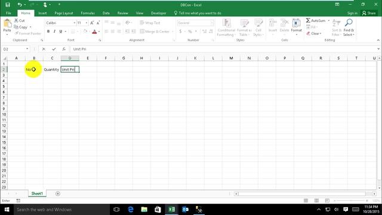Click Search the web and Windows
This screenshot has height=215, width=382.
pyautogui.click(x=61, y=210)
